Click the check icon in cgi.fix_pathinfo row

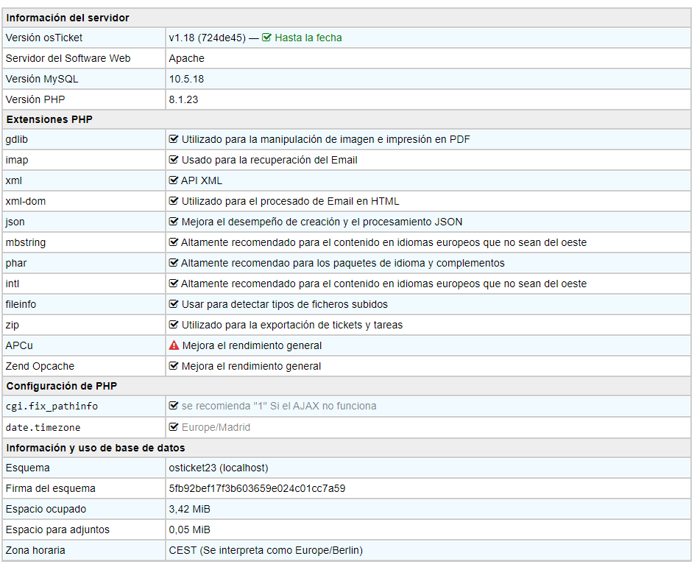click(174, 406)
